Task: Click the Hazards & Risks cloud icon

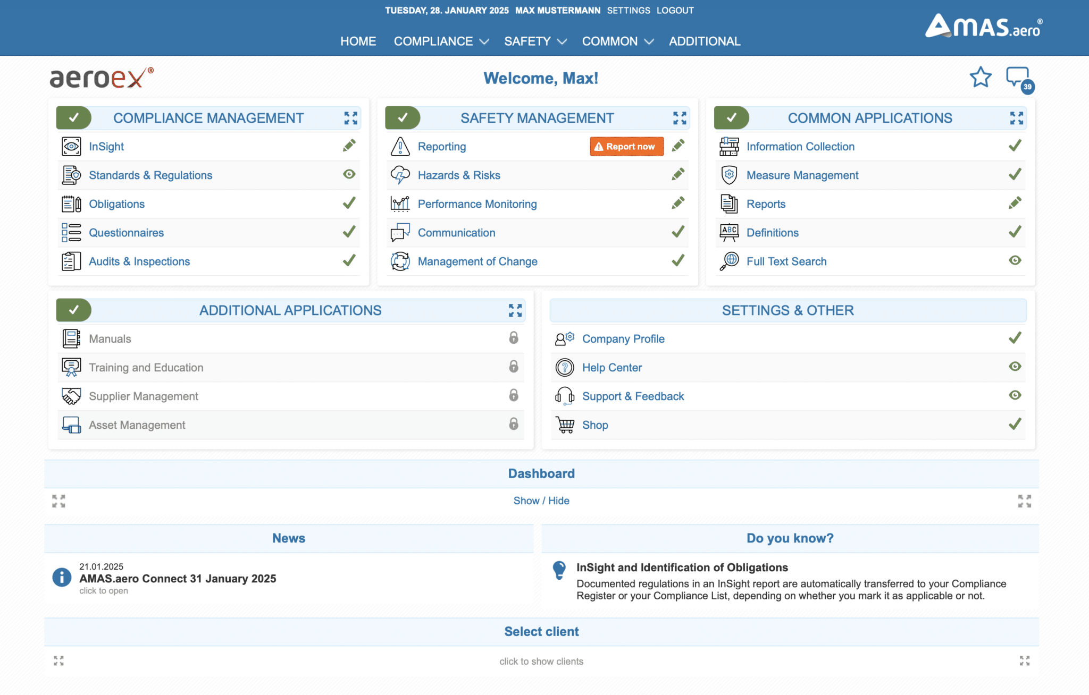Action: (400, 174)
